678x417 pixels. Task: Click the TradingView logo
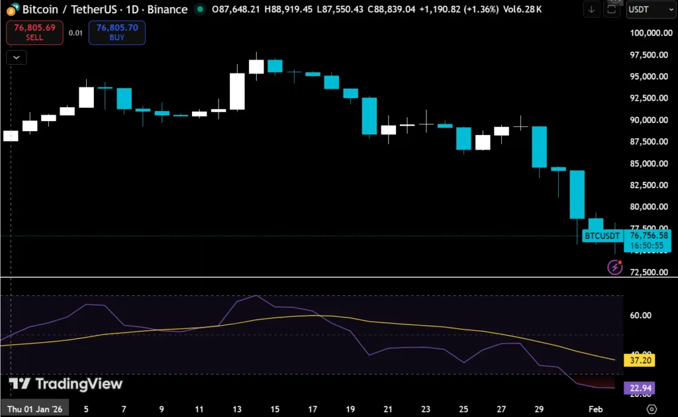pyautogui.click(x=65, y=384)
